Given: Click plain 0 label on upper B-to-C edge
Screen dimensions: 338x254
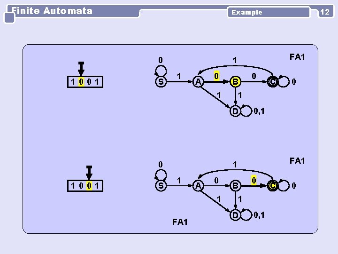Looking at the screenshot, I should point(254,76).
